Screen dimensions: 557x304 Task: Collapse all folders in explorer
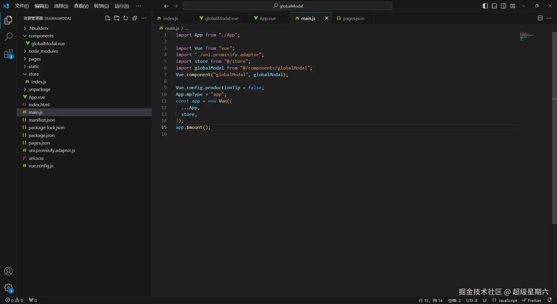tap(135, 18)
